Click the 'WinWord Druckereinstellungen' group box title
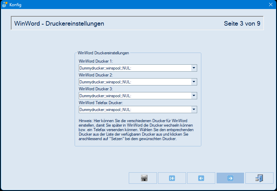This screenshot has width=277, height=191. [103, 53]
